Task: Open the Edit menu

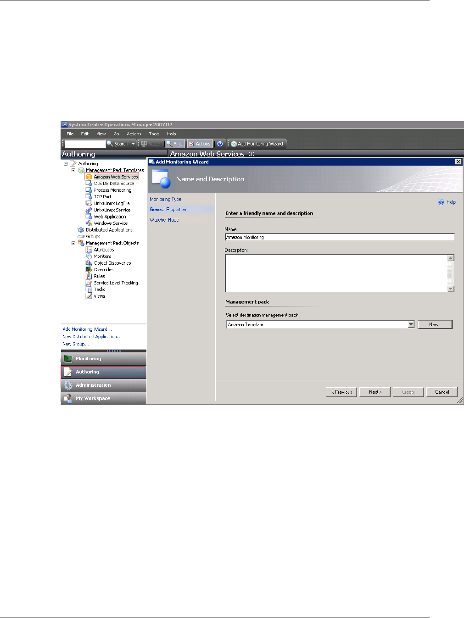Action: (x=85, y=134)
